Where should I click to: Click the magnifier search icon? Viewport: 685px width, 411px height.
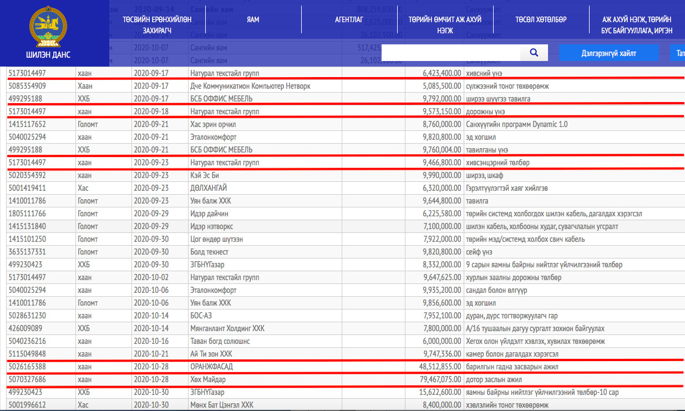[x=534, y=53]
